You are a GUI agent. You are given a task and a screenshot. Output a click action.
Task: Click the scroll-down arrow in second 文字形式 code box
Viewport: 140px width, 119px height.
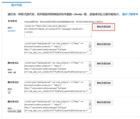point(90,50)
